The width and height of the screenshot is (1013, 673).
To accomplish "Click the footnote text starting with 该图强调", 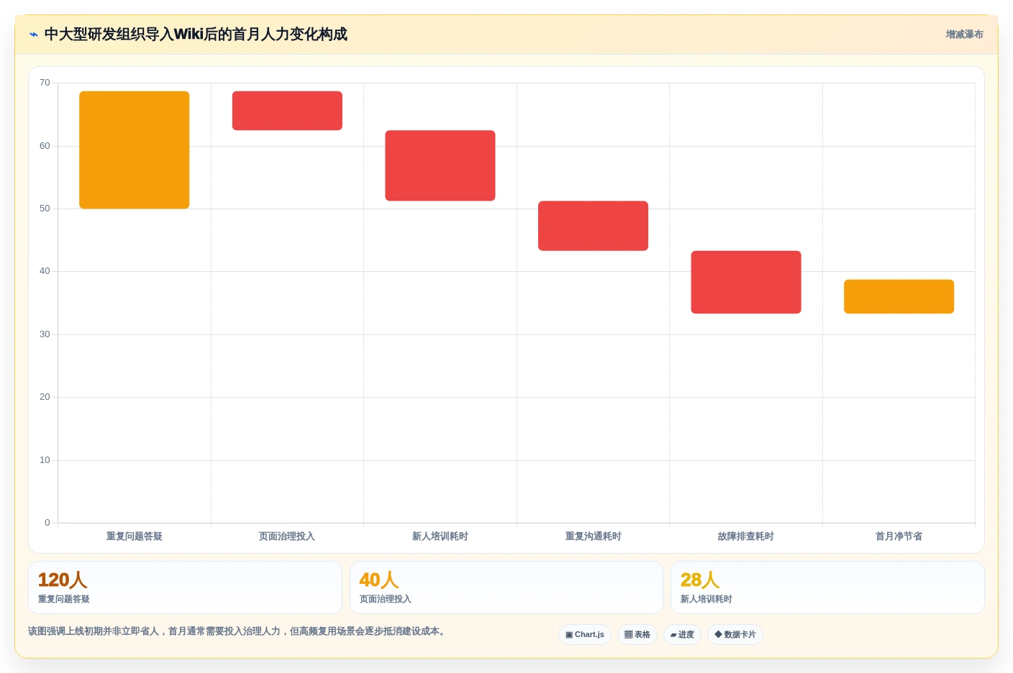I will click(238, 631).
